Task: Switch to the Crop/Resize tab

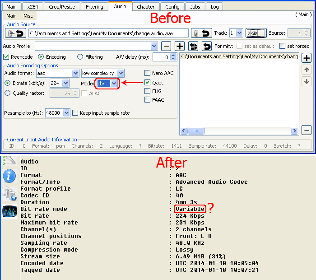Action: 62,7
